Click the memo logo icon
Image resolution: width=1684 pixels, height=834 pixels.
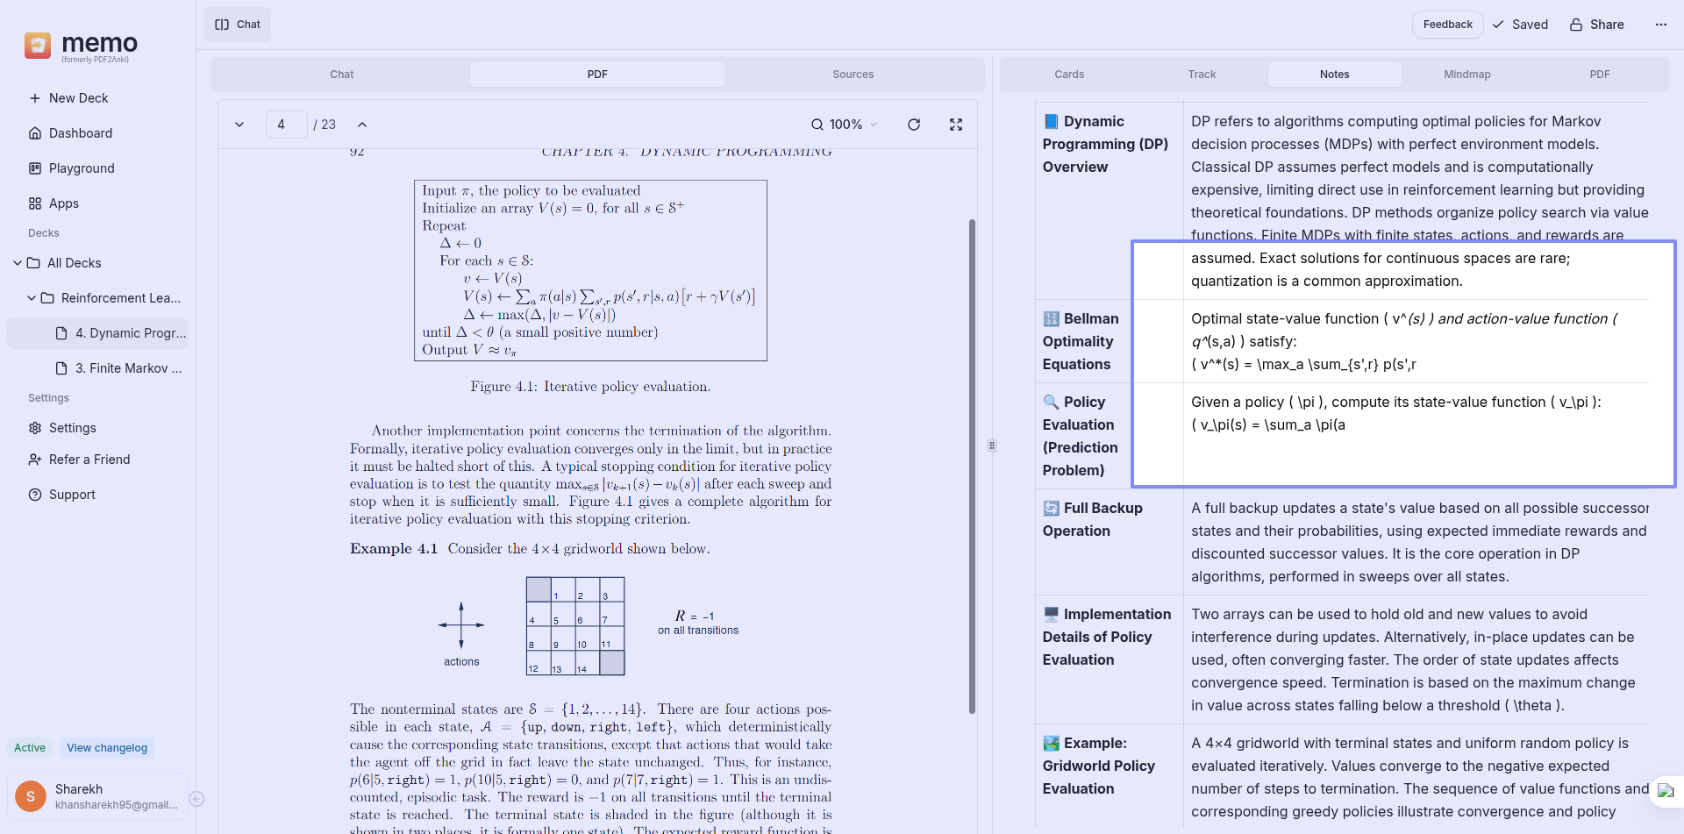(38, 46)
